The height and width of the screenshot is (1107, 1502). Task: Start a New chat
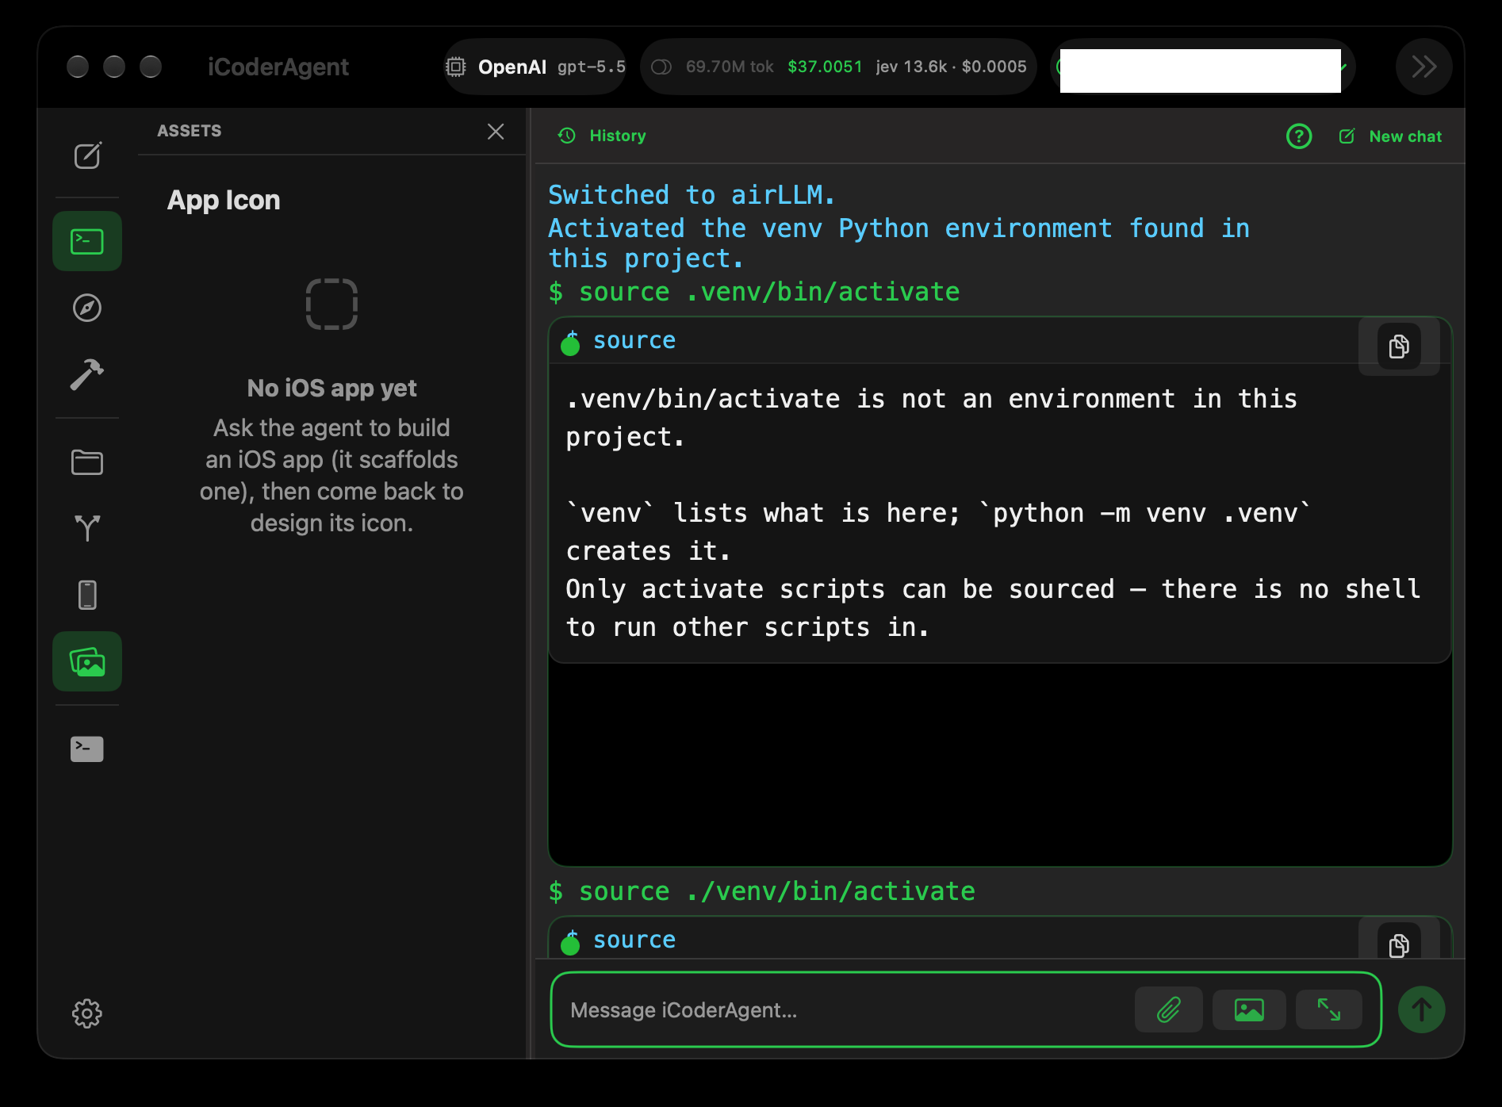(x=1391, y=136)
